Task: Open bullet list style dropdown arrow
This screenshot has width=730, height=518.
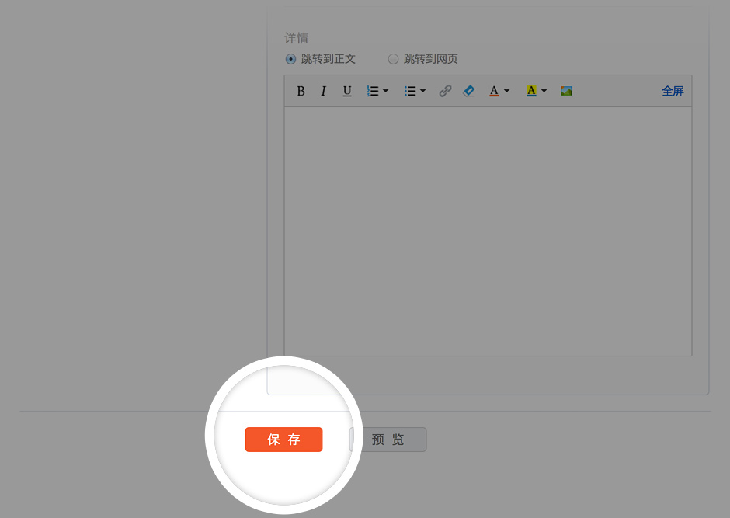Action: pos(422,91)
